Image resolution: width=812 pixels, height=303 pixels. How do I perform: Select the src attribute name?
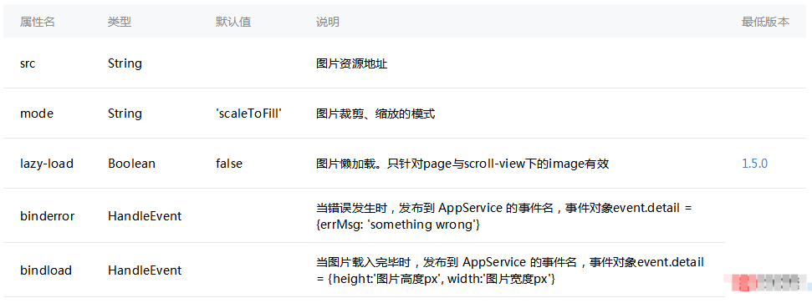coord(28,63)
